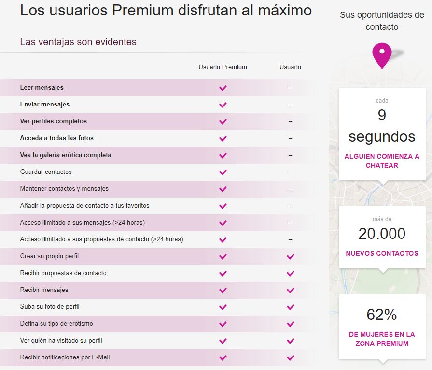Click the 62% de mujeres card
Viewport: 432px width, 370px height.
382,327
